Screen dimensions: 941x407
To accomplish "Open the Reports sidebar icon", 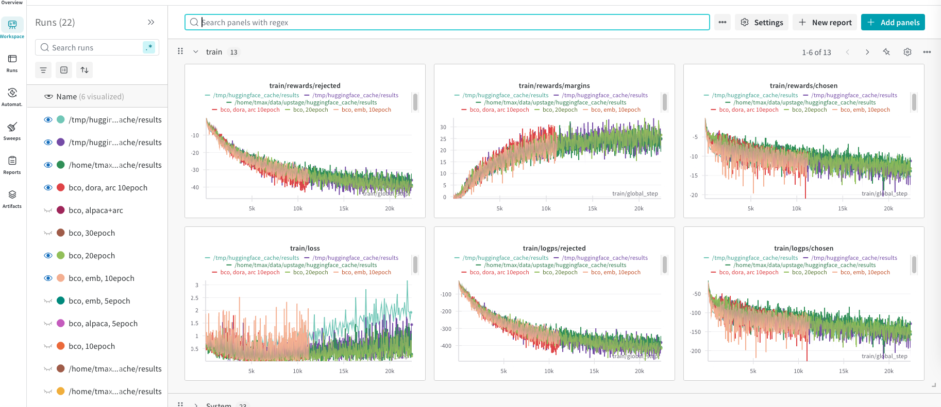I will pyautogui.click(x=12, y=165).
